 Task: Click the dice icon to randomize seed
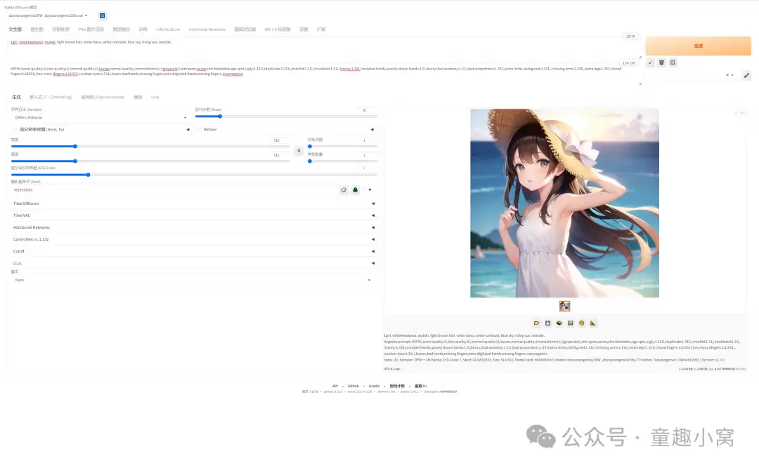click(344, 190)
